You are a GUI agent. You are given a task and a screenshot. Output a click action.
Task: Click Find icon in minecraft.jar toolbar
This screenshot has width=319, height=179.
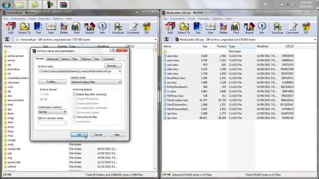76,28
